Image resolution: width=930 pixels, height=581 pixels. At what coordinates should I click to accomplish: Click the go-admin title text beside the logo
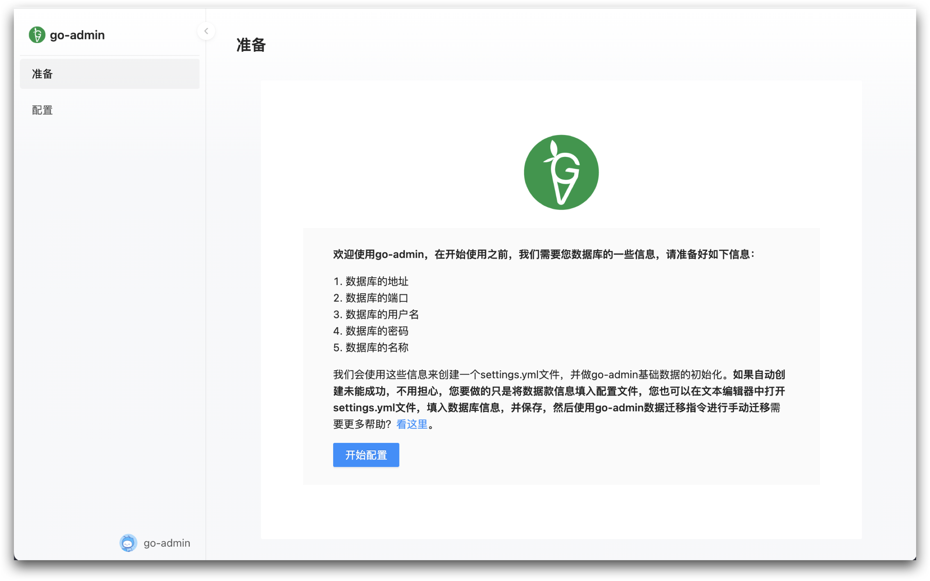point(77,35)
